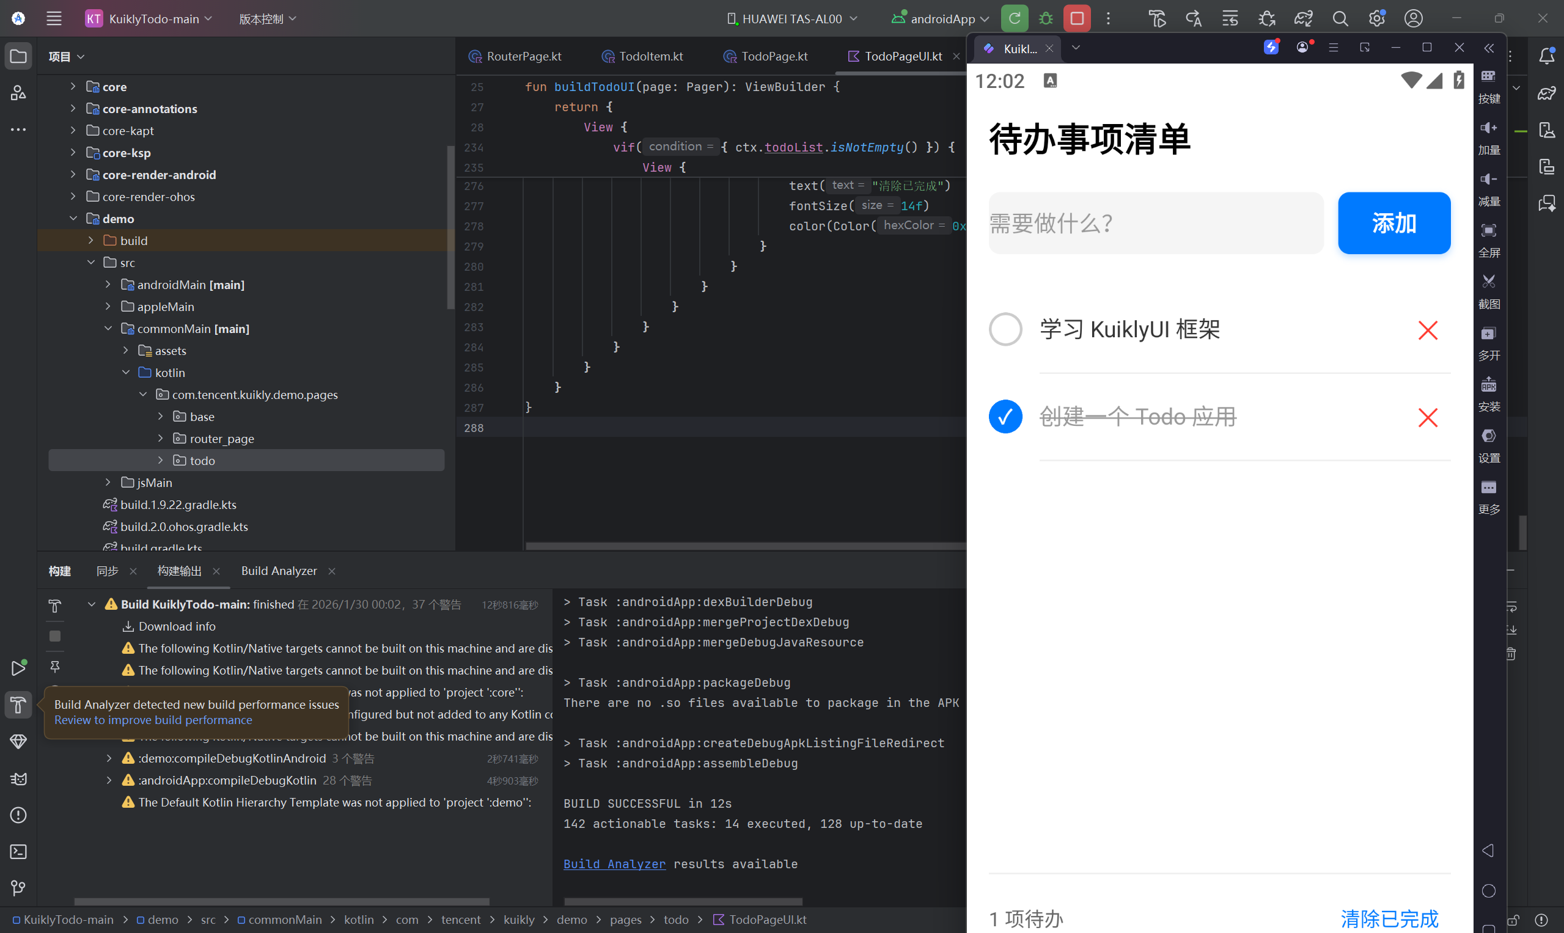Screen dimensions: 1564x933
Task: Click the Search Everywhere magnifier icon
Action: [x=1340, y=18]
